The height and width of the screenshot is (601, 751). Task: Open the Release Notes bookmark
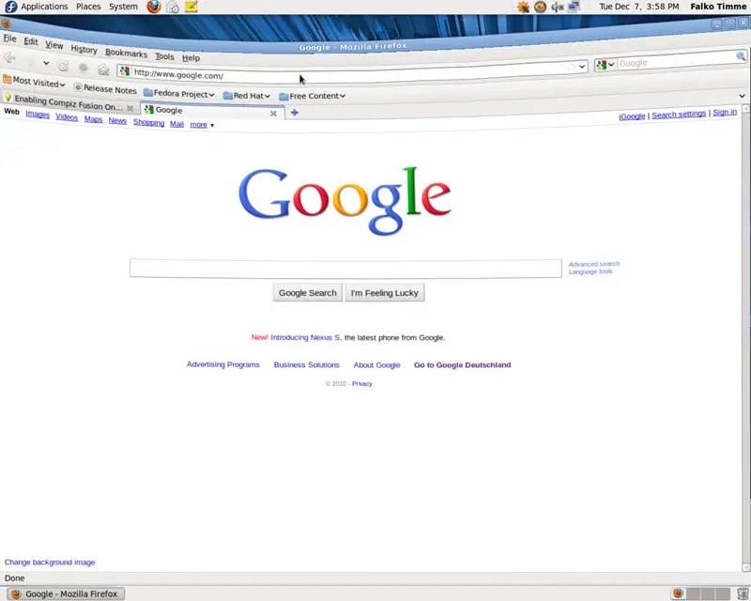[x=105, y=88]
